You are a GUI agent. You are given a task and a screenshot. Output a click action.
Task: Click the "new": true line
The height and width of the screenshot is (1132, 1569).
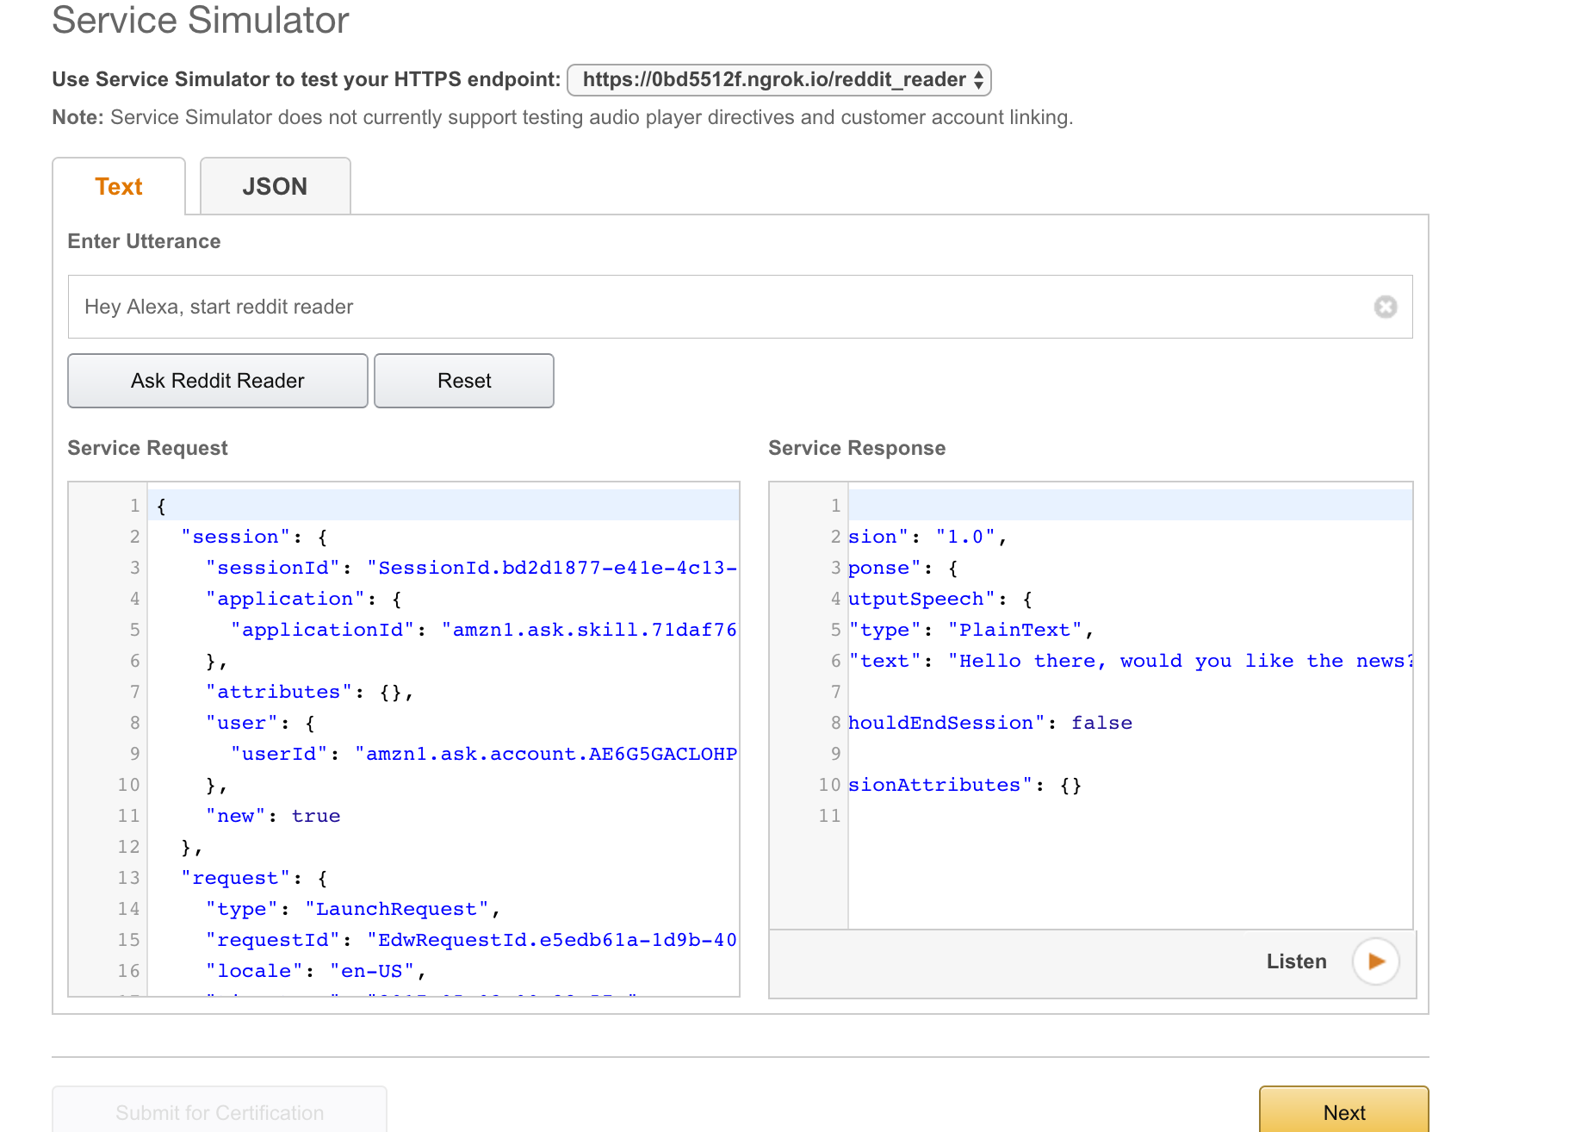pos(273,816)
